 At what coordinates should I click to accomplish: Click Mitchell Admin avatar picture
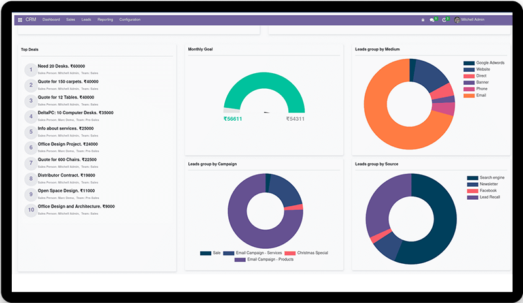tap(457, 20)
